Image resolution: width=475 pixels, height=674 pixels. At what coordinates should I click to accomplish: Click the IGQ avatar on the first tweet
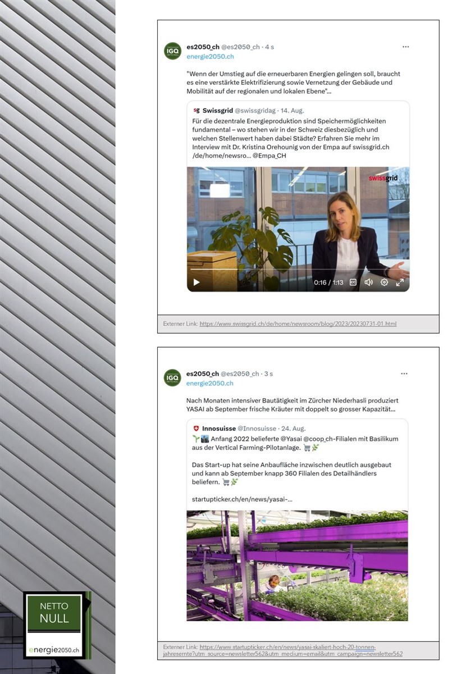[172, 51]
